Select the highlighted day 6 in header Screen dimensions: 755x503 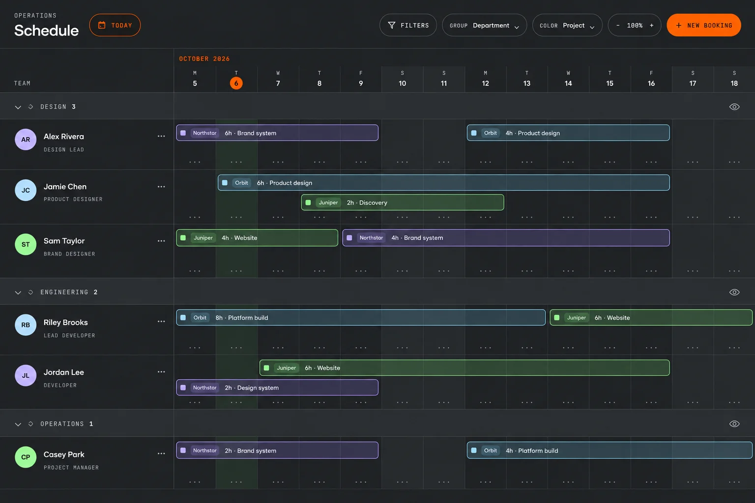[x=236, y=83]
